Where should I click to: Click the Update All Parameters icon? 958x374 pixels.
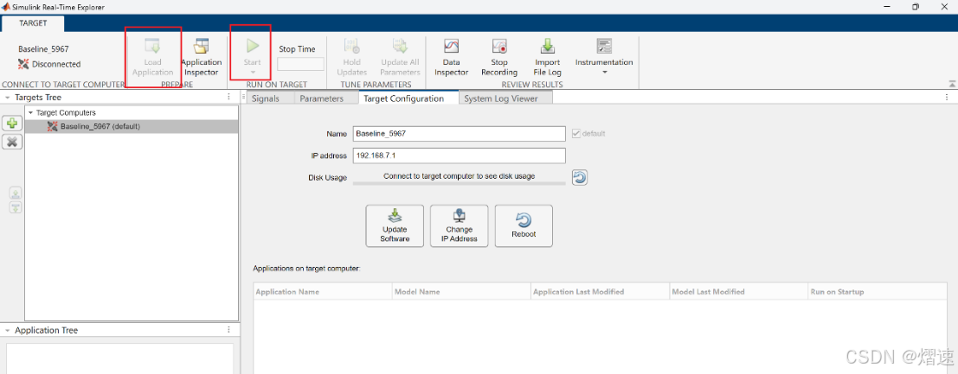tap(400, 46)
